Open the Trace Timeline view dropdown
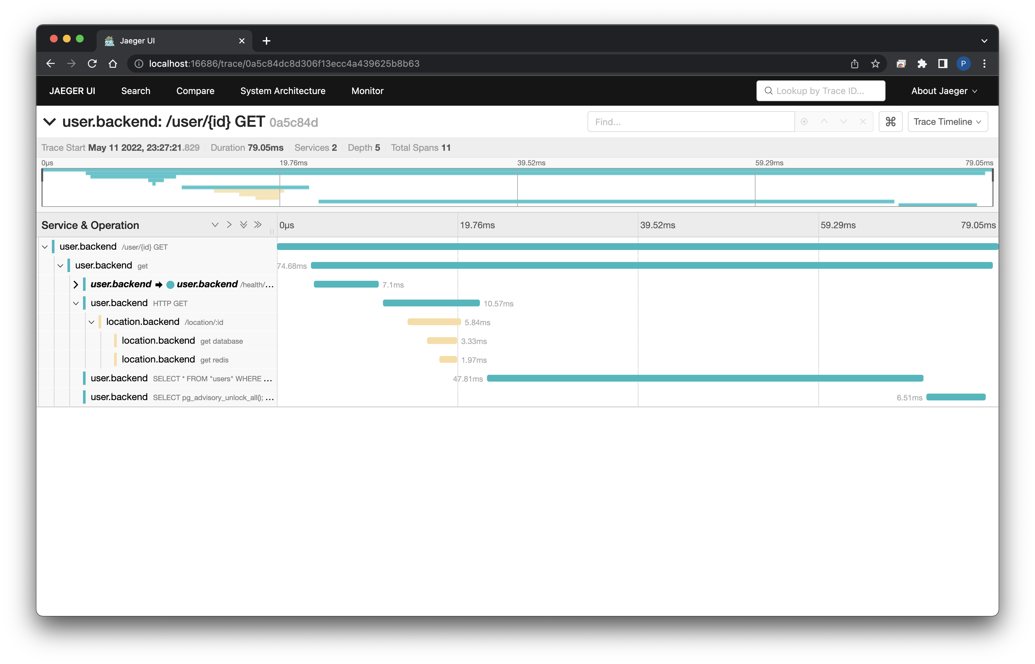 pyautogui.click(x=947, y=122)
